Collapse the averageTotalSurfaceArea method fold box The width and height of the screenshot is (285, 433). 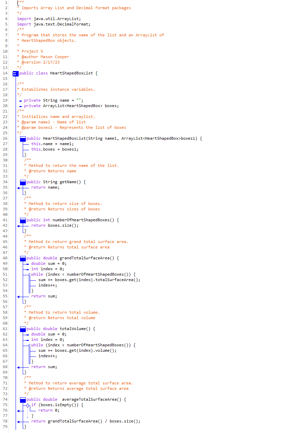pyautogui.click(x=23, y=400)
